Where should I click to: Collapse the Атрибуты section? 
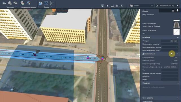click(178, 37)
